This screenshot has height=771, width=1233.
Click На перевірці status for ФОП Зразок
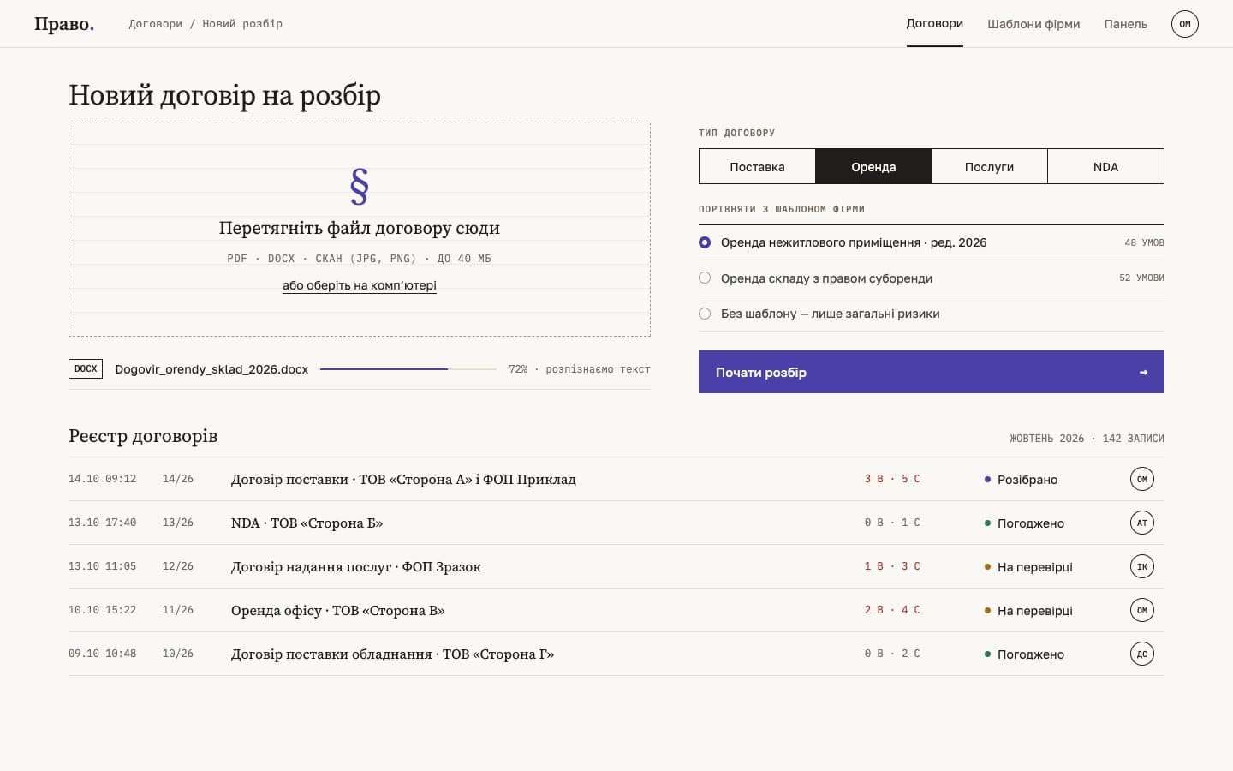click(x=1028, y=567)
